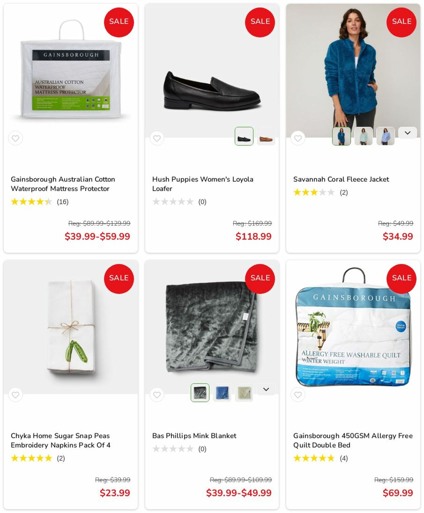Select black loafer color variant

coord(244,136)
